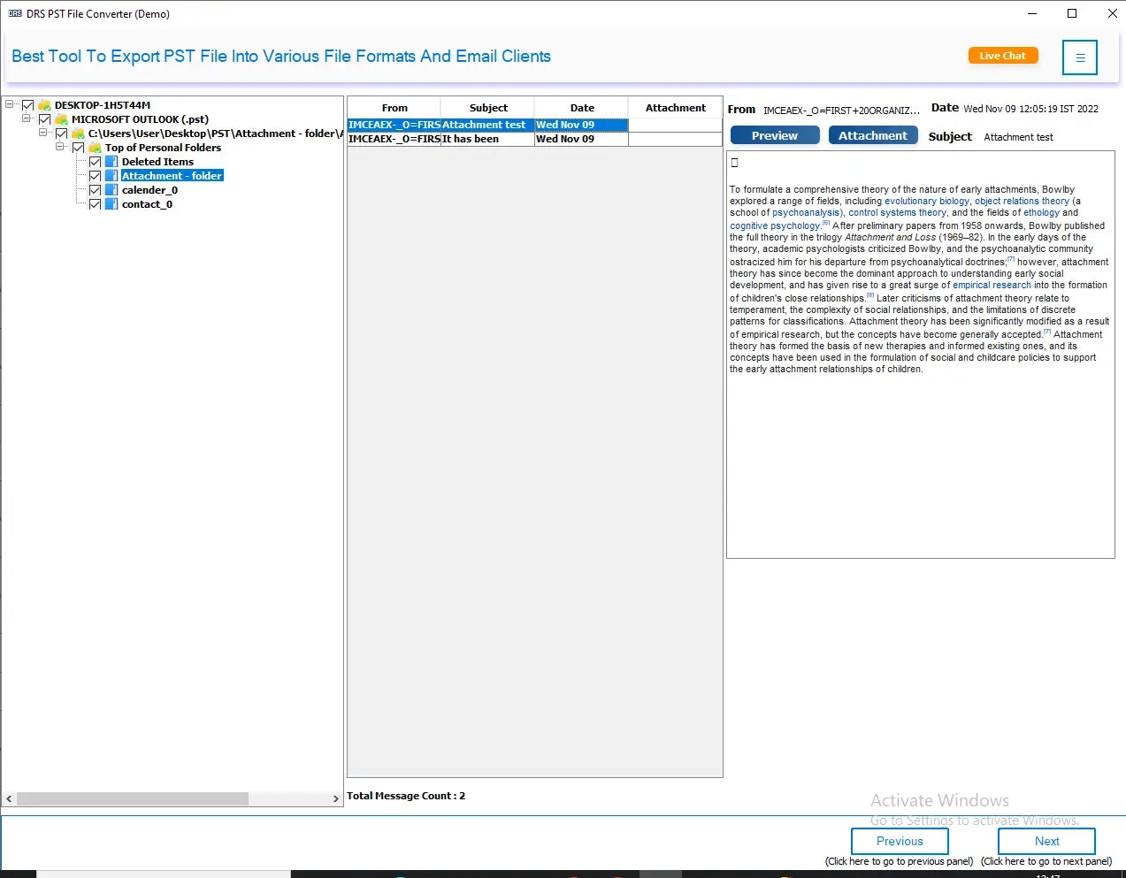Click the contact_0 folder icon
Viewport: 1126px width, 878px height.
tap(111, 204)
